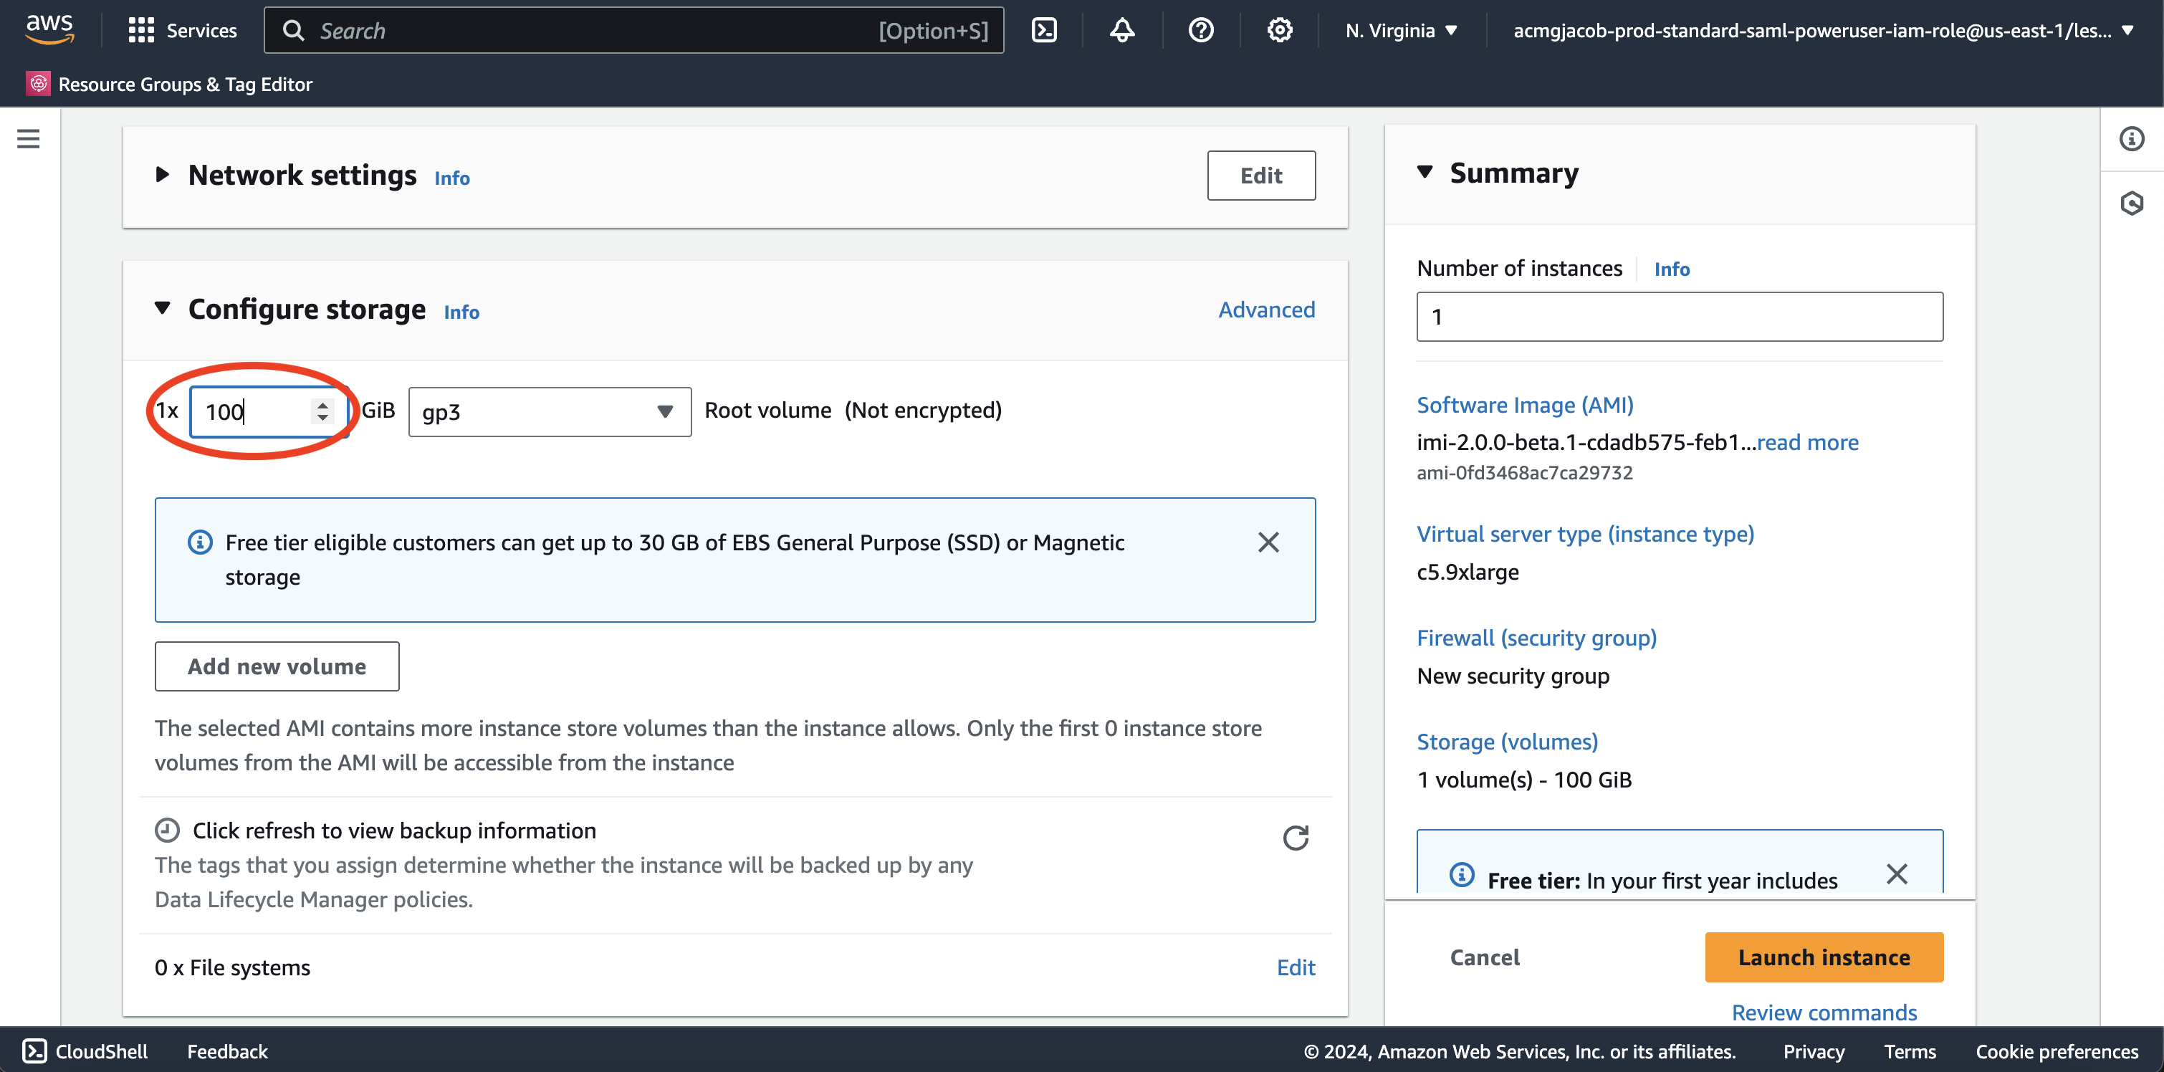The image size is (2164, 1072).
Task: Dismiss the Free tier summary notice
Action: (x=1897, y=874)
